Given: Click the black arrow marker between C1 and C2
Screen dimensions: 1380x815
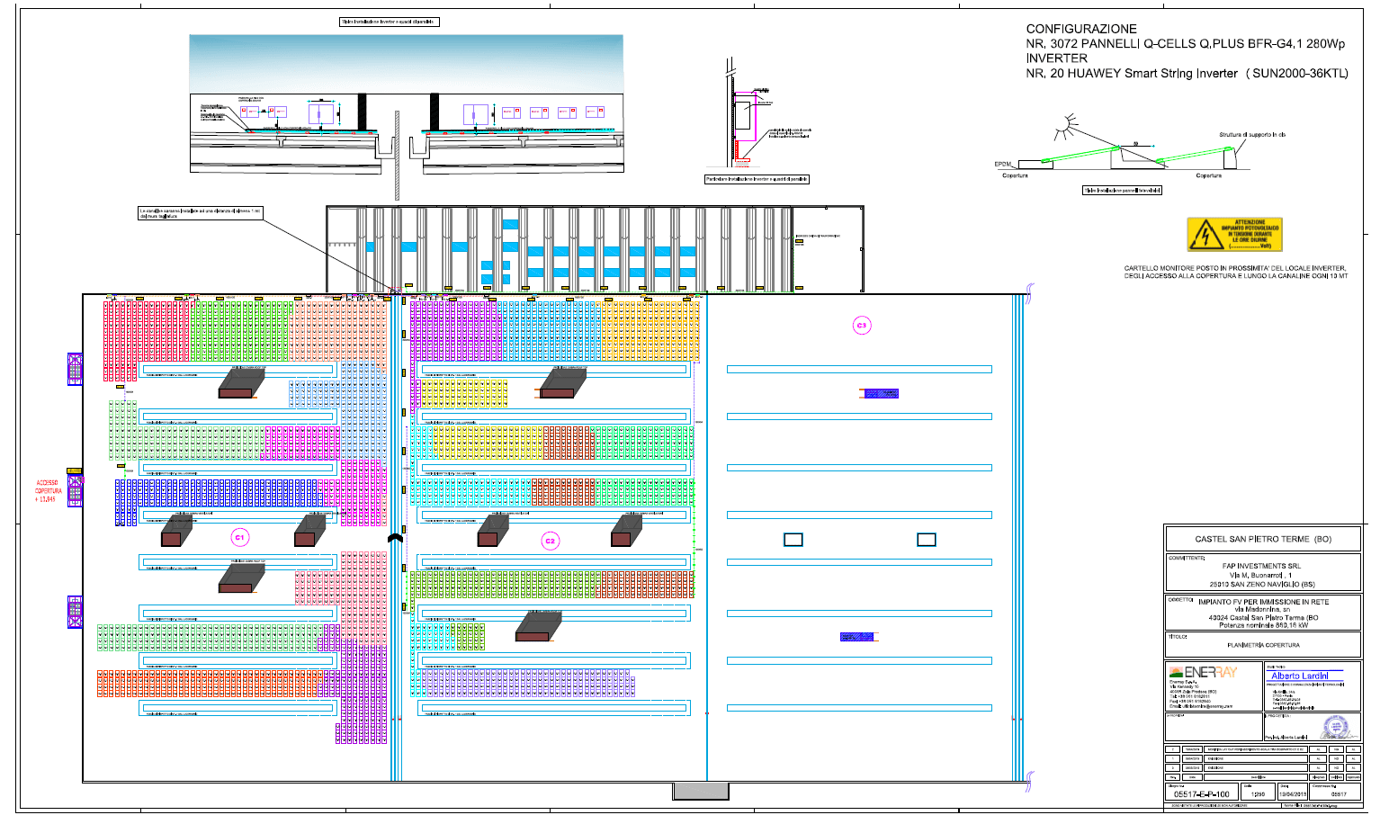Looking at the screenshot, I should coord(394,537).
